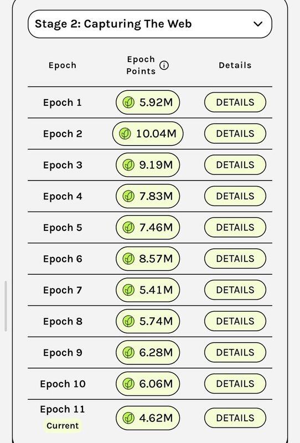300x443 pixels.
Task: Click the leaf icon beside 7.83M
Action: pos(128,196)
